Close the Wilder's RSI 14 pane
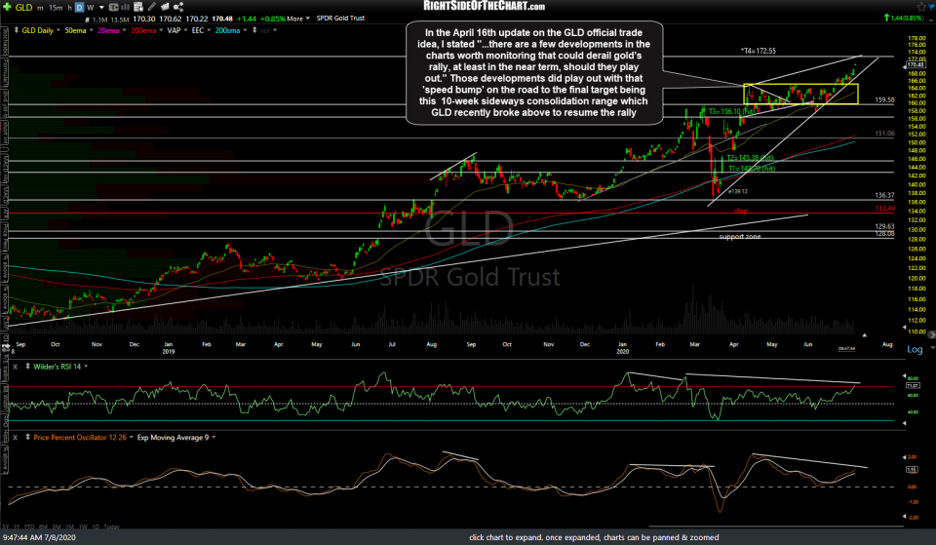The image size is (936, 545). pos(15,367)
